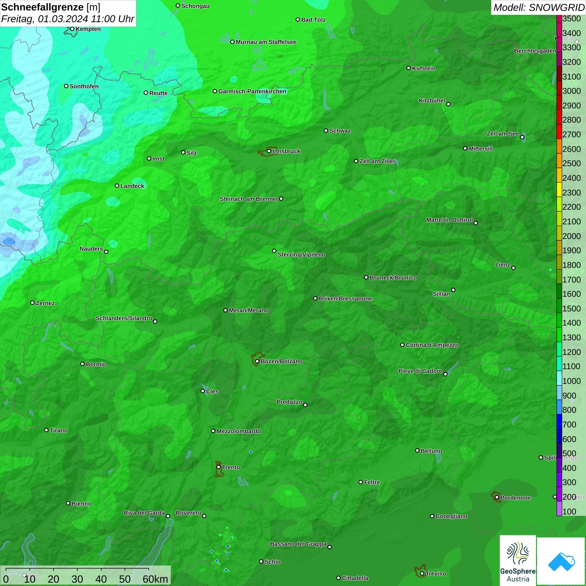Screen dimensions: 586x586
Task: Click the Sonthofen label
Action: [84, 86]
